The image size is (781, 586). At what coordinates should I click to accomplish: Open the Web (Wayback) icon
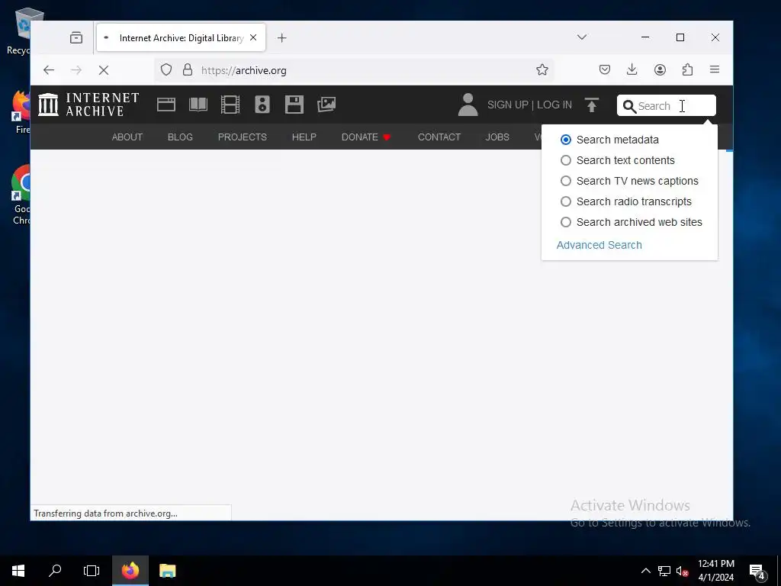click(166, 105)
